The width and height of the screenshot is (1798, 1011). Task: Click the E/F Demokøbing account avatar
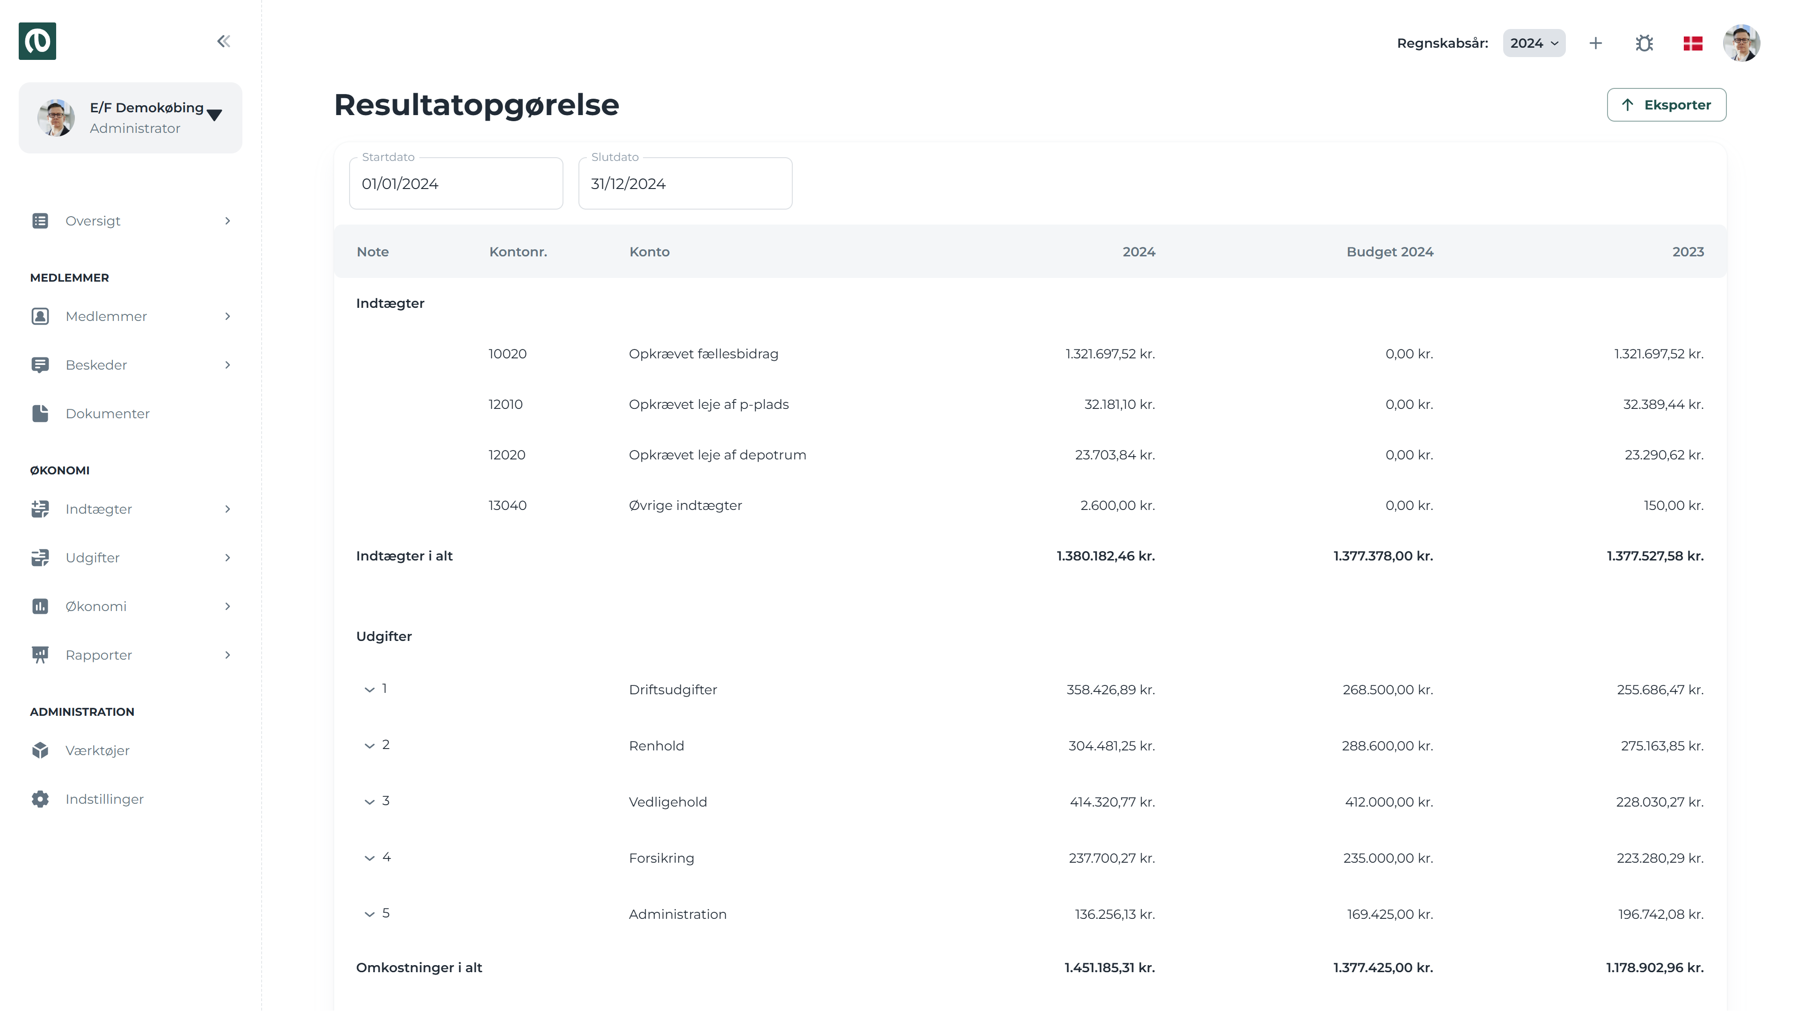[x=56, y=117]
